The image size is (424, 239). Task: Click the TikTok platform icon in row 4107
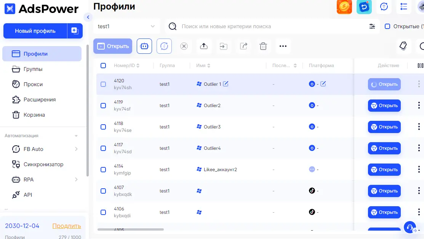click(x=312, y=191)
